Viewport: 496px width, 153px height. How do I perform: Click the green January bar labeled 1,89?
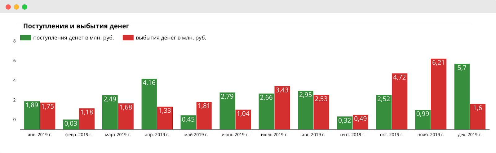pos(32,115)
